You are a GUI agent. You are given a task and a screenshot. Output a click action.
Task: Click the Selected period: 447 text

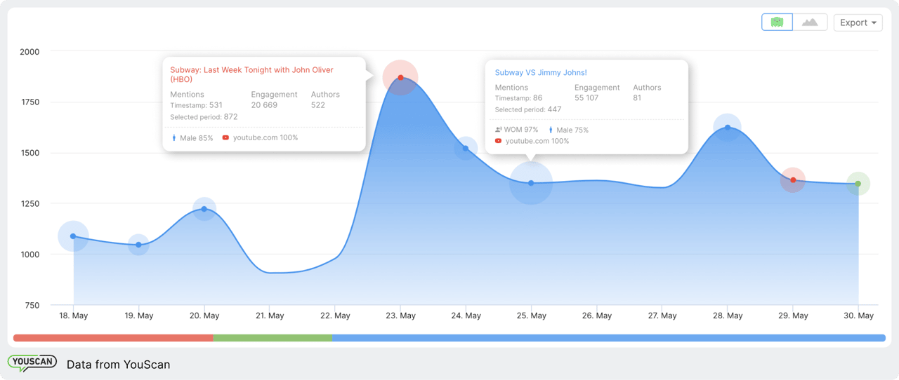pyautogui.click(x=528, y=109)
